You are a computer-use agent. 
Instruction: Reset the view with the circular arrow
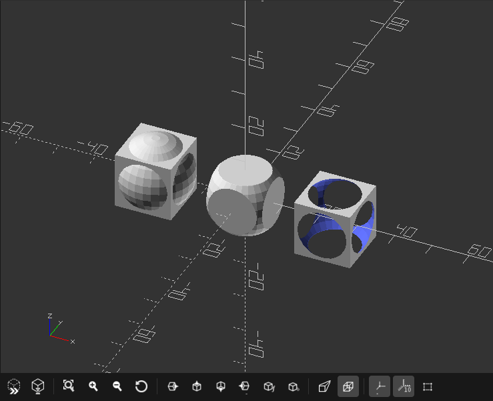tap(141, 386)
